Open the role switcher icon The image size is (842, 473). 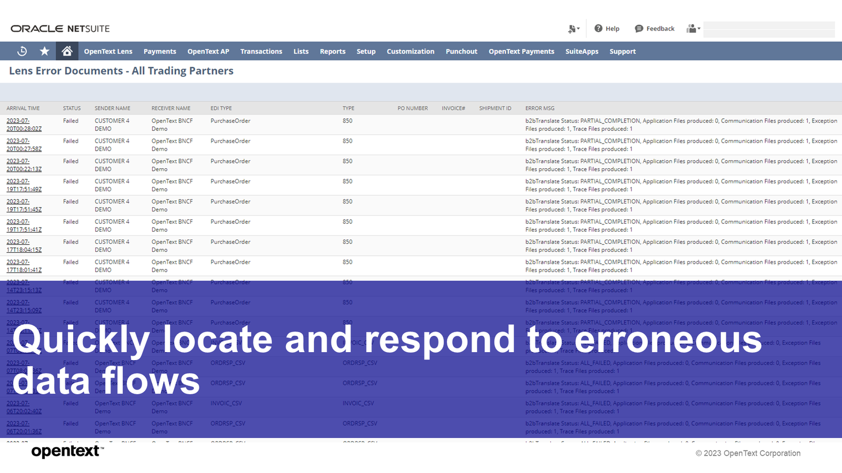tap(693, 28)
